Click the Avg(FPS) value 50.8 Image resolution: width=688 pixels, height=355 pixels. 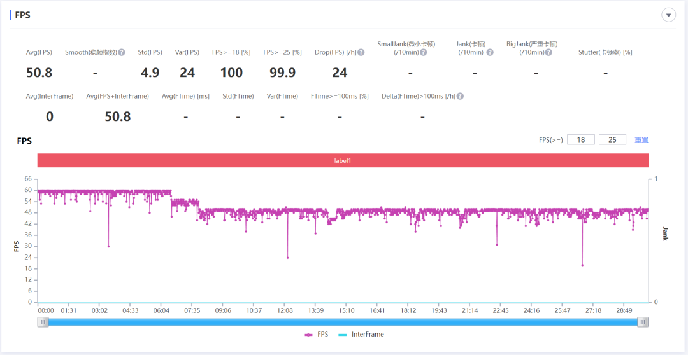tap(39, 73)
